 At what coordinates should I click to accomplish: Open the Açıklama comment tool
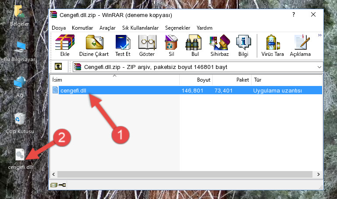click(300, 45)
